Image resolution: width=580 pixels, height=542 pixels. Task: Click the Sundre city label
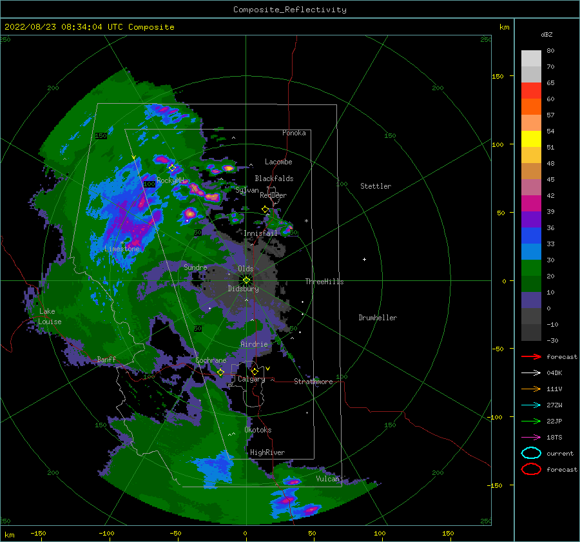(195, 267)
